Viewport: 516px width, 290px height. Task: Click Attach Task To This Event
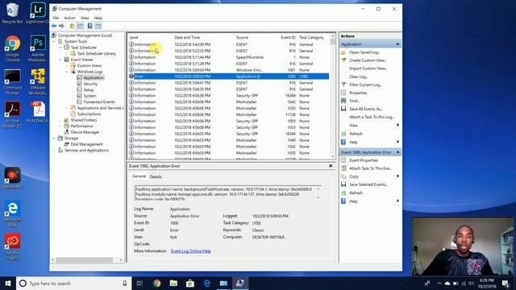tap(370, 168)
